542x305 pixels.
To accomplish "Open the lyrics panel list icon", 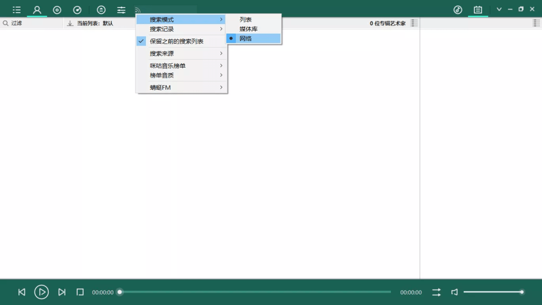I will 478,10.
